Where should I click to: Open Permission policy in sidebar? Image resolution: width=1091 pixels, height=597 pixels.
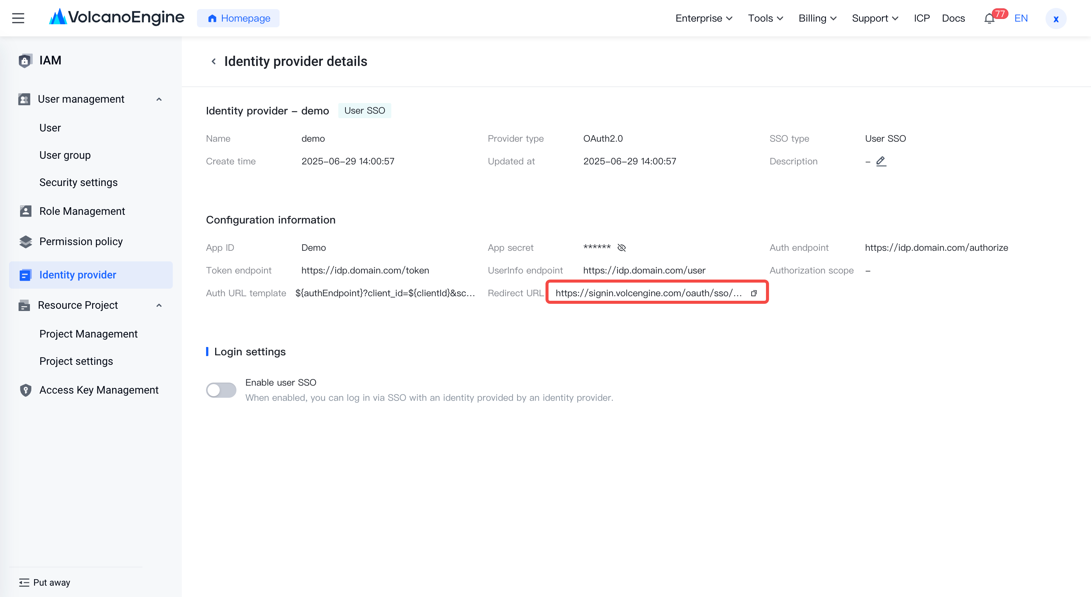81,241
